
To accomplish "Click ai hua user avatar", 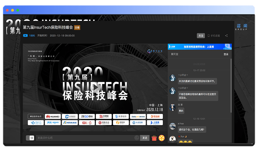I will [172, 126].
